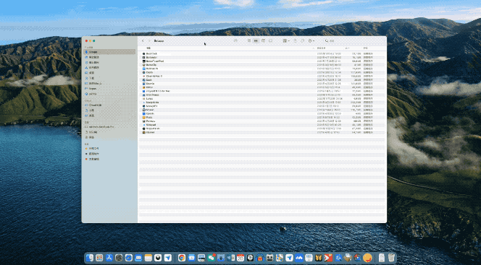Open Finder from the Dock
The width and height of the screenshot is (481, 265).
point(89,258)
